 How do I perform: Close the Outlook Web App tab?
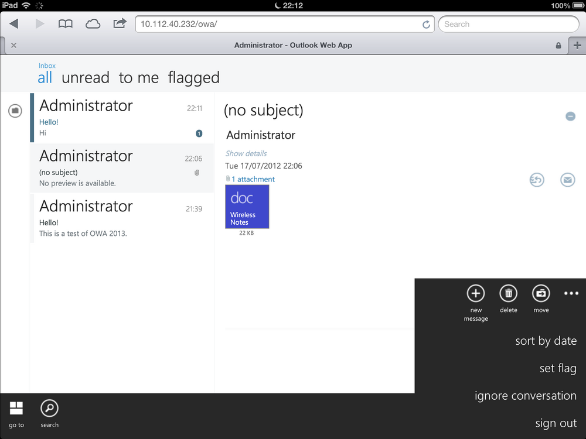[x=14, y=45]
